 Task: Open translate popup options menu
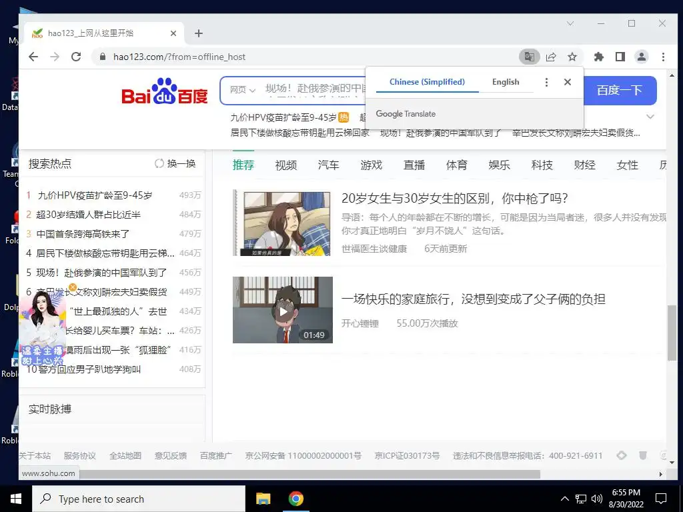point(546,82)
